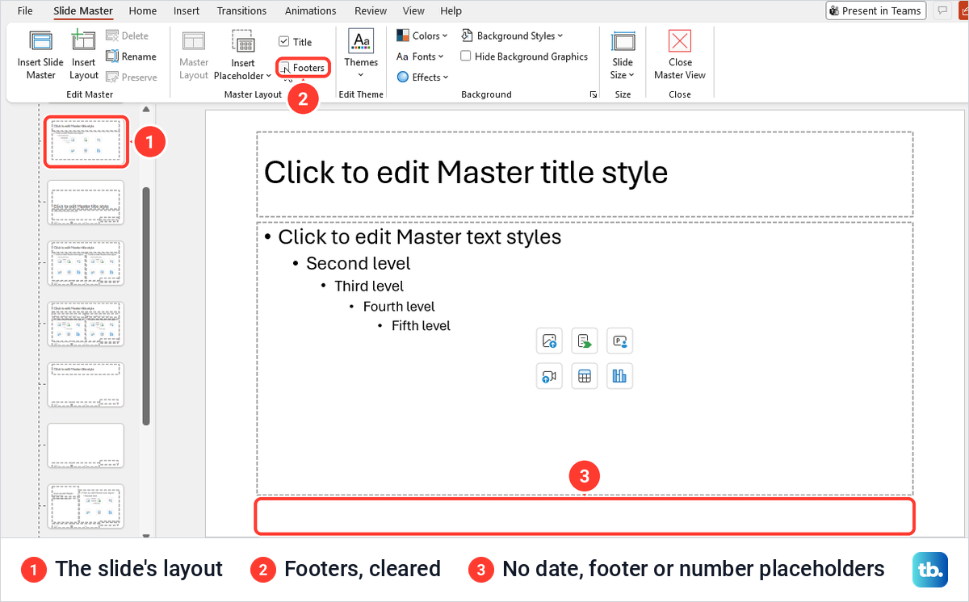Switch to the Home tab
This screenshot has height=602, width=969.
click(143, 10)
